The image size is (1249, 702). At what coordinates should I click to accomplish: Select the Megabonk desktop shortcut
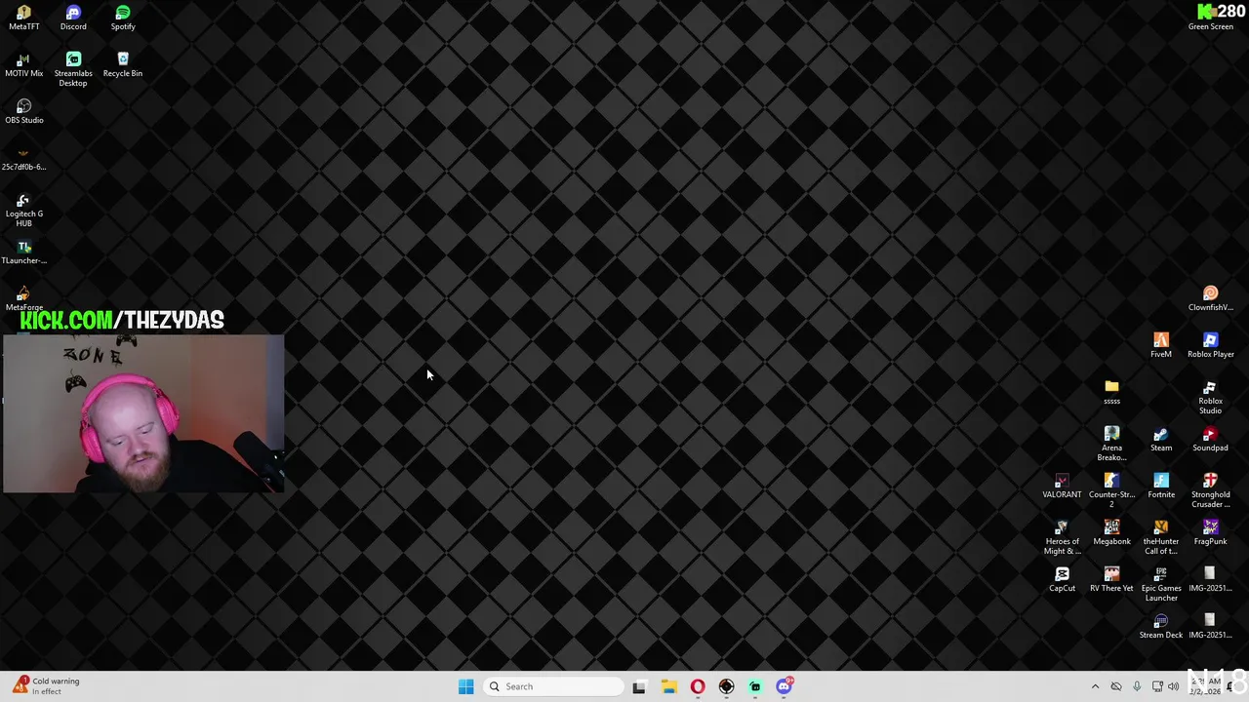point(1111,532)
